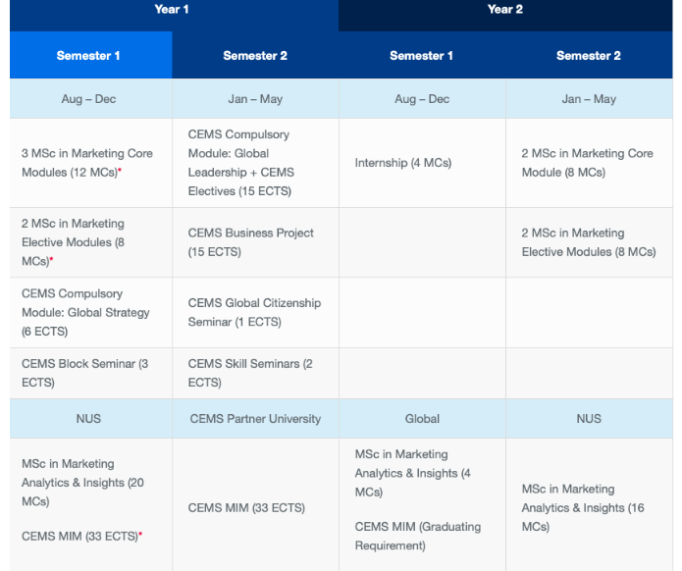Click the Elective Modules cell marked with a red asterisk
Viewport: 682px width, 571px height.
click(91, 242)
